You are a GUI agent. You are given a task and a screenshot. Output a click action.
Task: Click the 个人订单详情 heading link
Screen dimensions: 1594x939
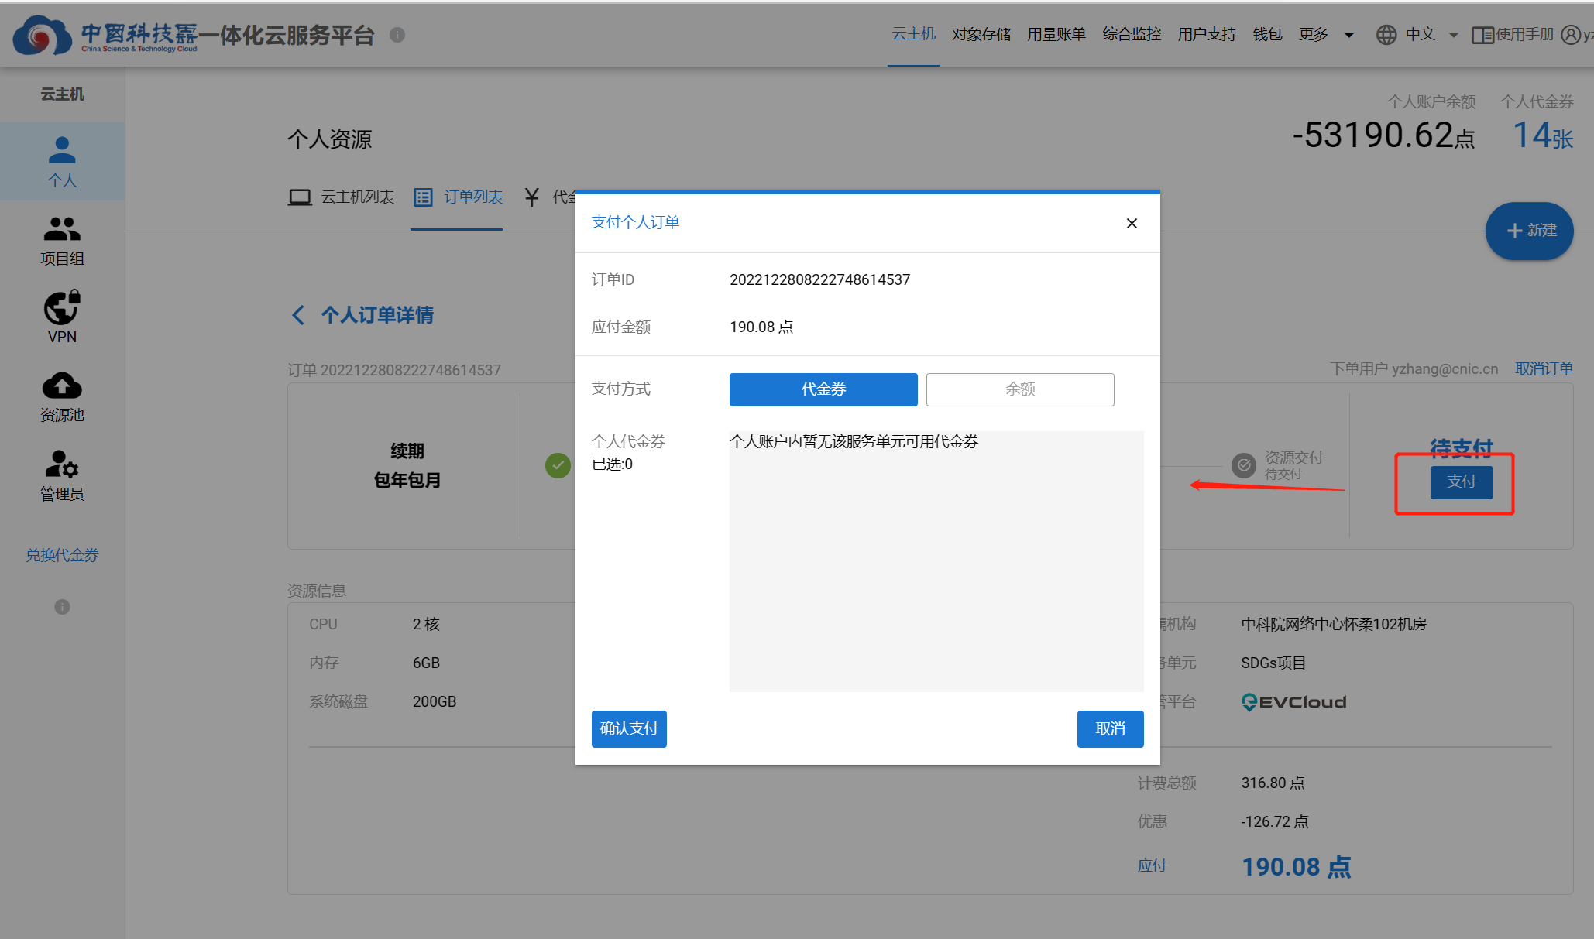coord(377,315)
